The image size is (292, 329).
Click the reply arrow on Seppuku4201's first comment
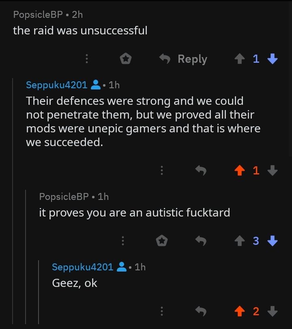tap(201, 170)
